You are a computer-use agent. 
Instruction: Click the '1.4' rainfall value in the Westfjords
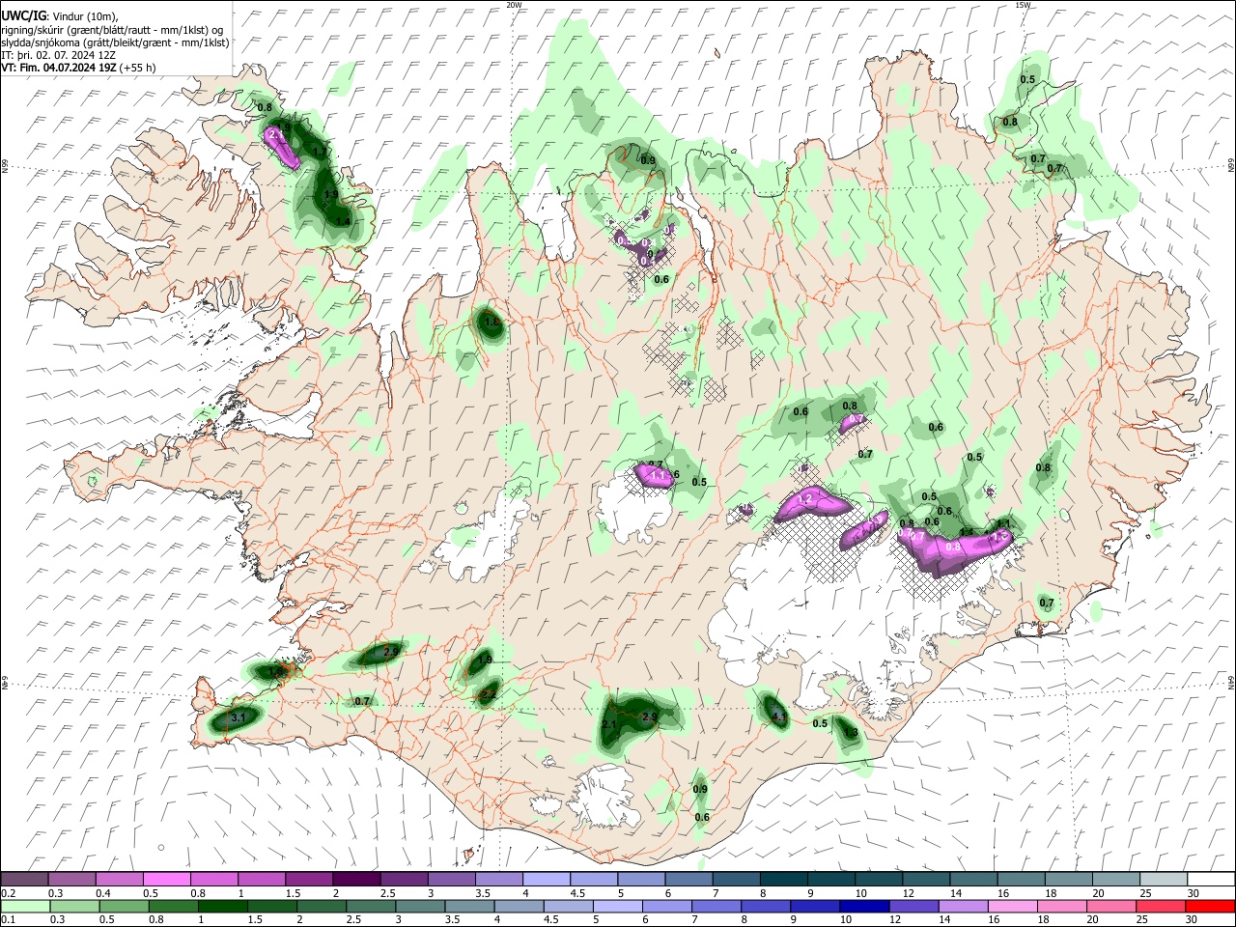342,221
